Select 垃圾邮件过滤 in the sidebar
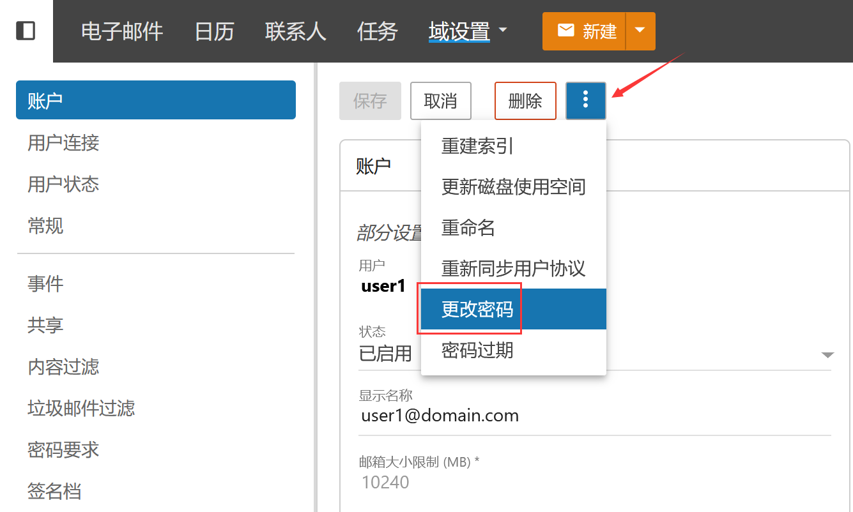The width and height of the screenshot is (853, 512). [81, 408]
